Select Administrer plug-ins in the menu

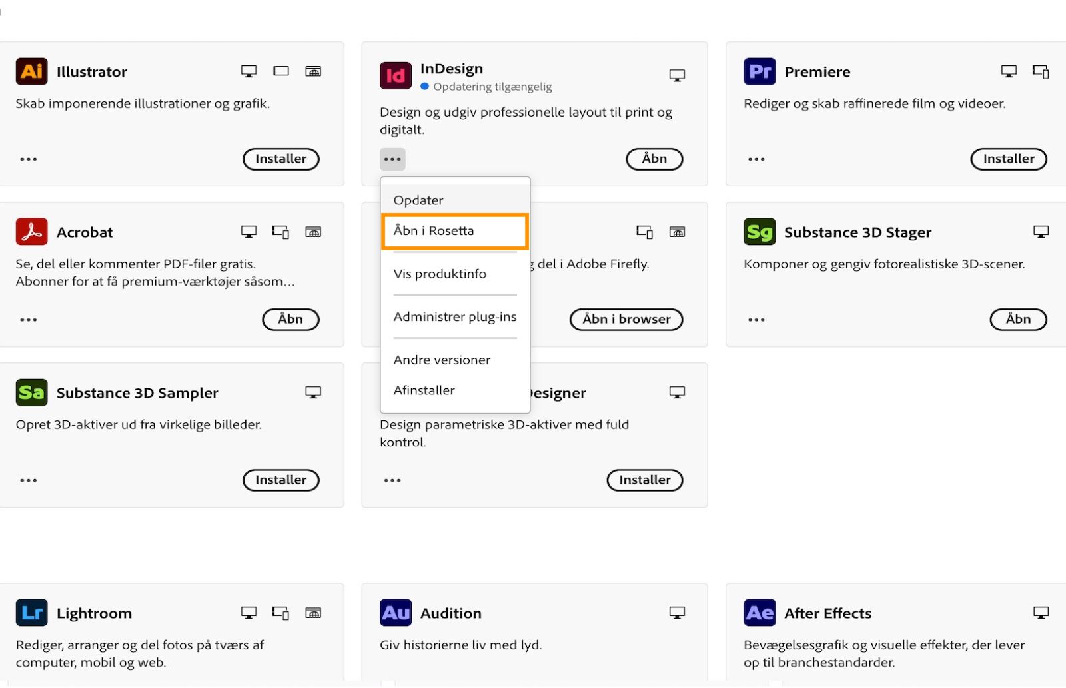coord(455,317)
